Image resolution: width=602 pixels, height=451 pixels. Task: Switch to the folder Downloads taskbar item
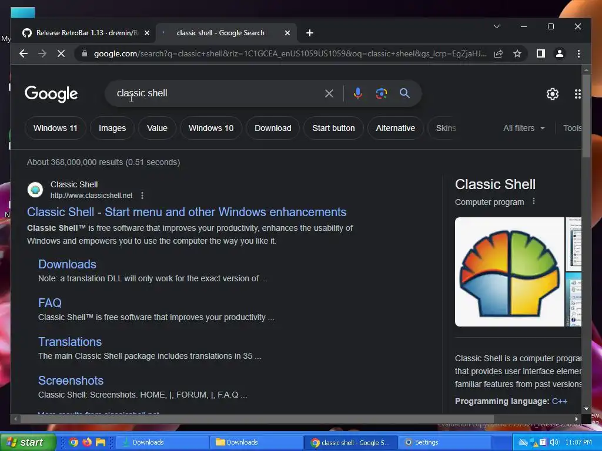(x=256, y=442)
